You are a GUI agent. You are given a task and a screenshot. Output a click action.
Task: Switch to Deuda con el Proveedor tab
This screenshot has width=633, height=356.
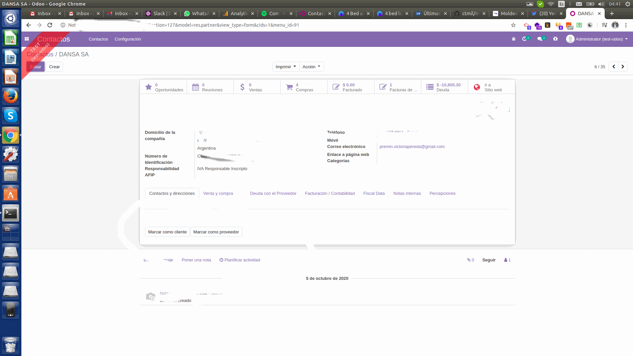(x=273, y=193)
